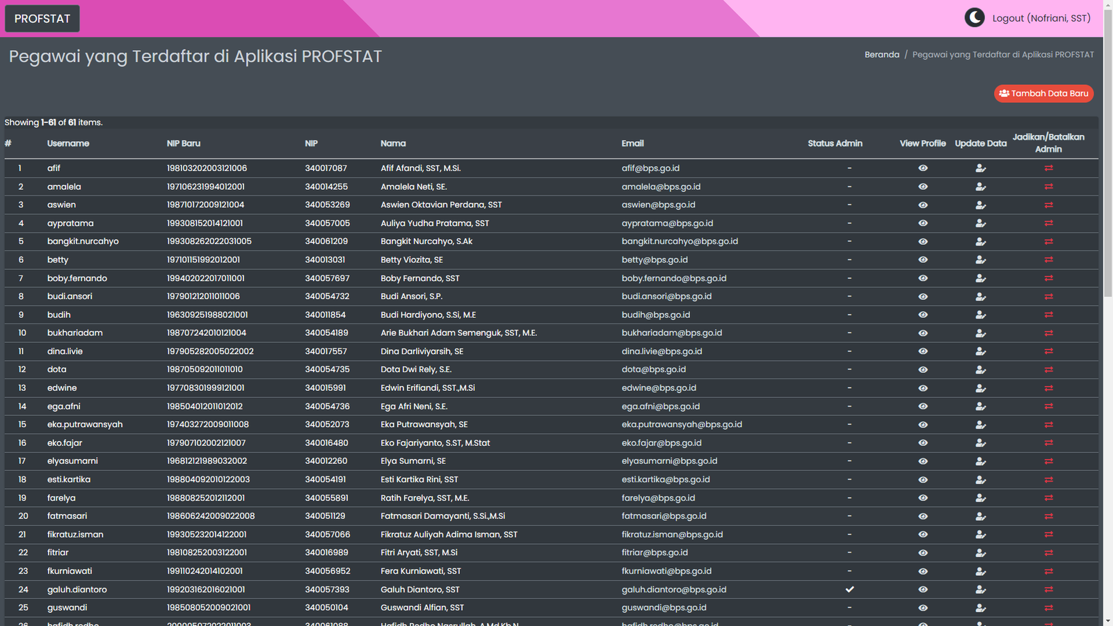View profile of eko.fajar via eye icon
Screen dimensions: 1113x626
[x=922, y=443]
